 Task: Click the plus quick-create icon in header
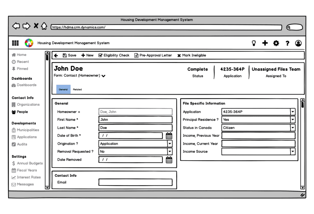tap(265, 43)
